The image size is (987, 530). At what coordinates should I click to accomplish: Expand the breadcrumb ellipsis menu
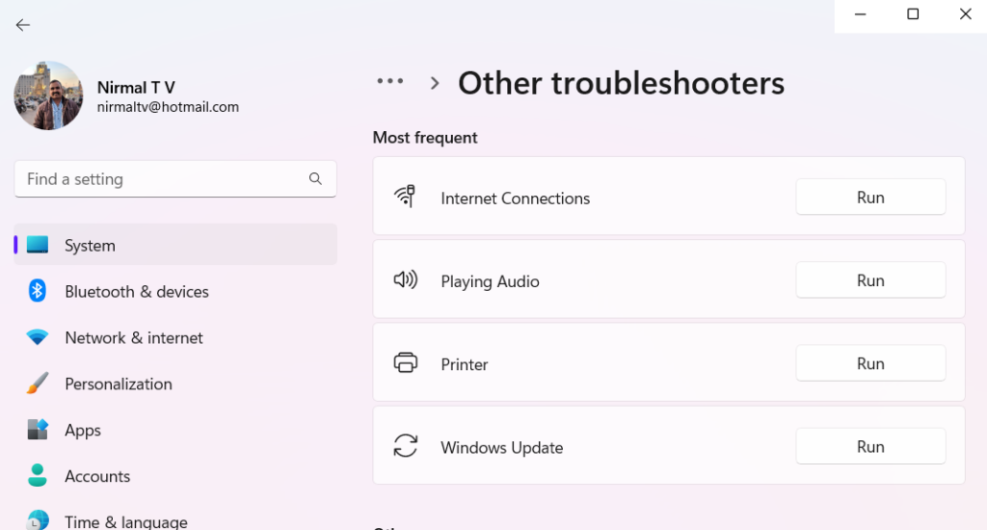(390, 81)
